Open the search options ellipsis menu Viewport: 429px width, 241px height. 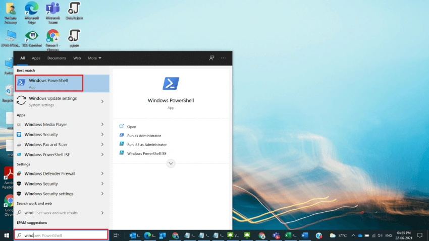coord(224,58)
